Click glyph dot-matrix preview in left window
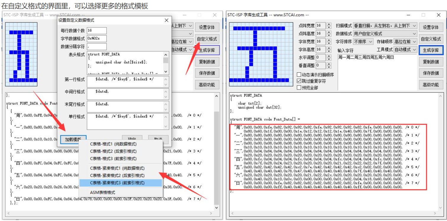 (21, 54)
